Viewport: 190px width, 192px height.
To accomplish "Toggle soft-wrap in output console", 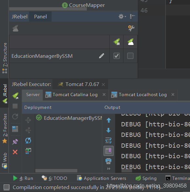I will pyautogui.click(x=108, y=140).
